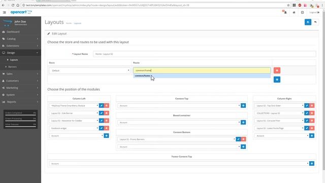325x183 pixels.
Task: Select the common/home autocomplete suggestion
Action: coord(202,76)
